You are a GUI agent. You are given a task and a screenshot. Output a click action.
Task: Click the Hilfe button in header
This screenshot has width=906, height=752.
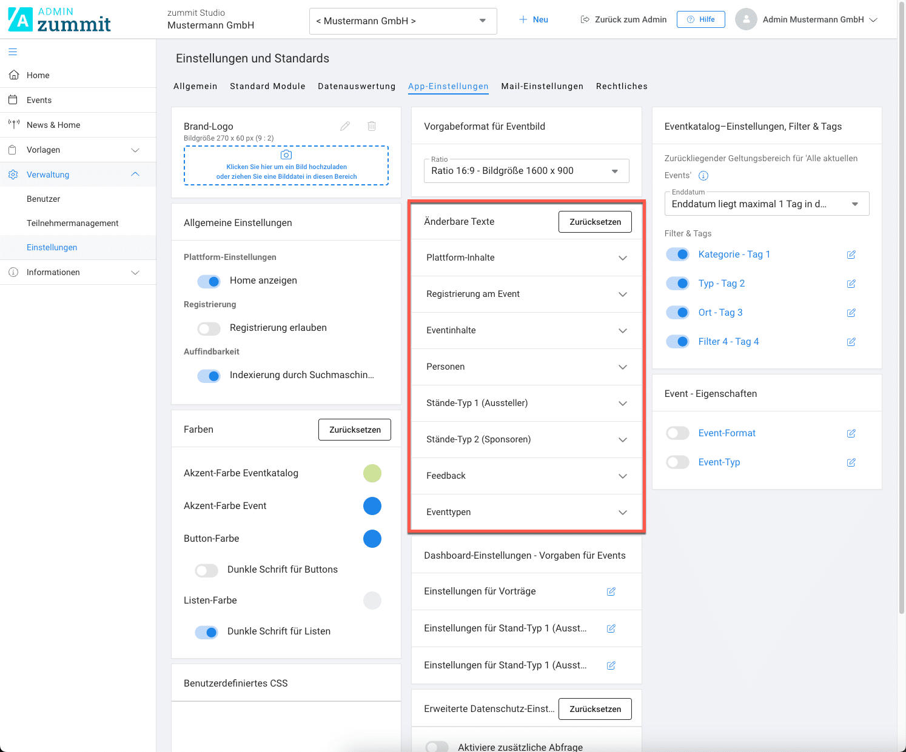(x=700, y=19)
